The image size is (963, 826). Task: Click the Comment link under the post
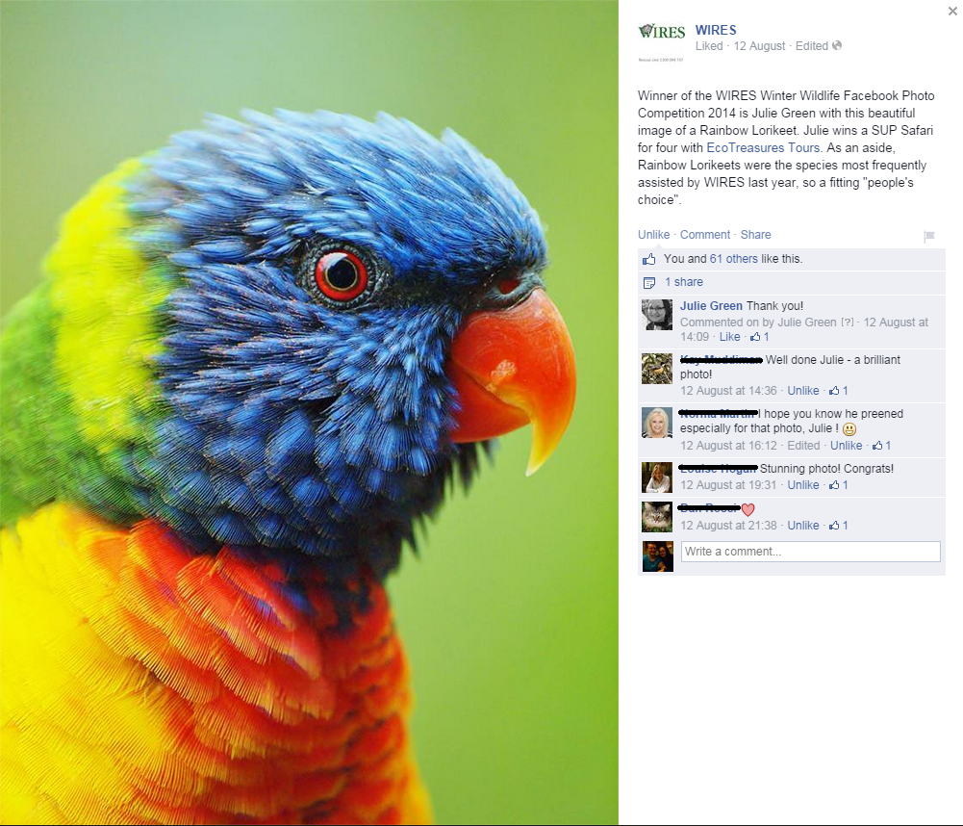[705, 235]
